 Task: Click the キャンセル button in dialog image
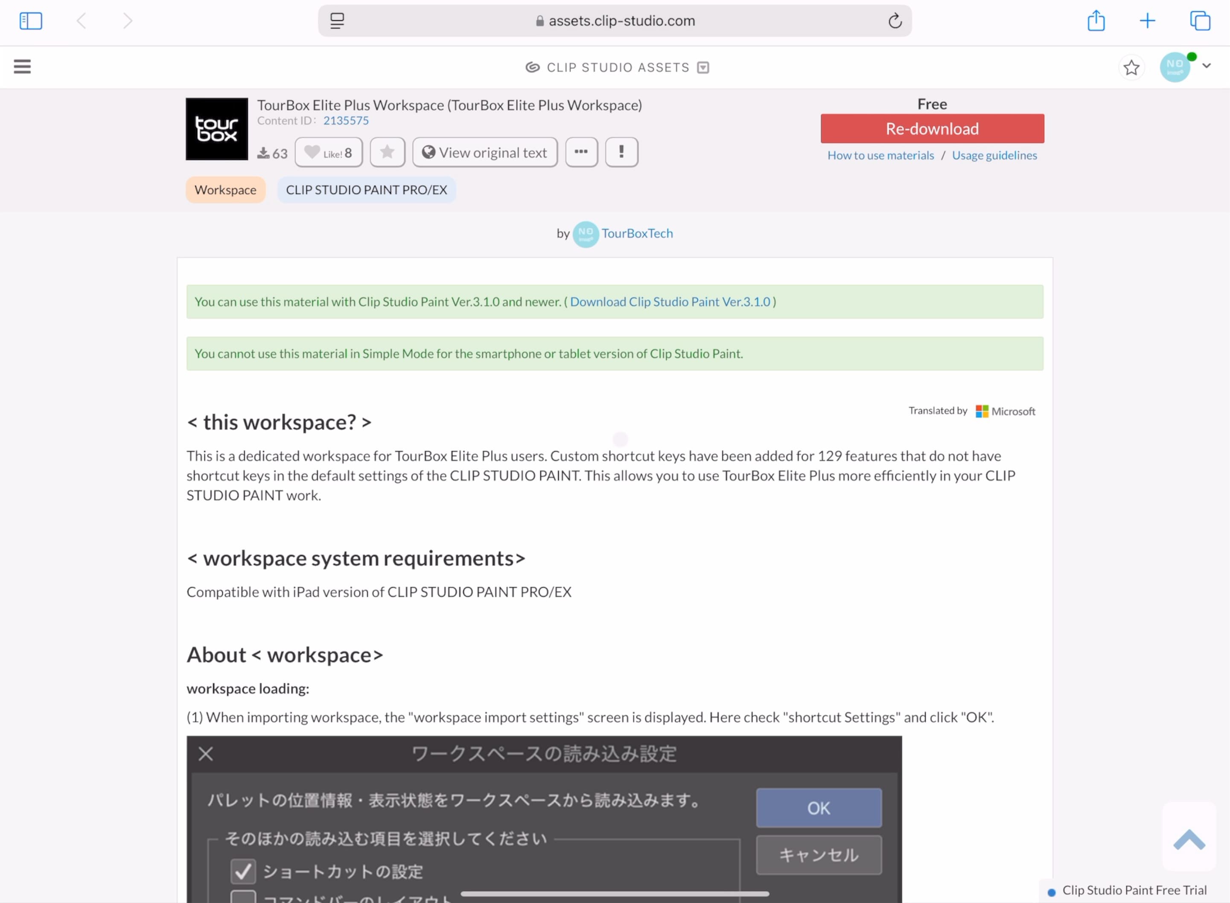click(819, 855)
